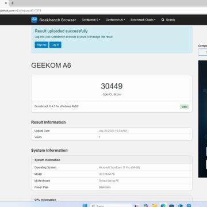
Task: Open a new browser tab with plus icon
Action: tap(13, 3)
